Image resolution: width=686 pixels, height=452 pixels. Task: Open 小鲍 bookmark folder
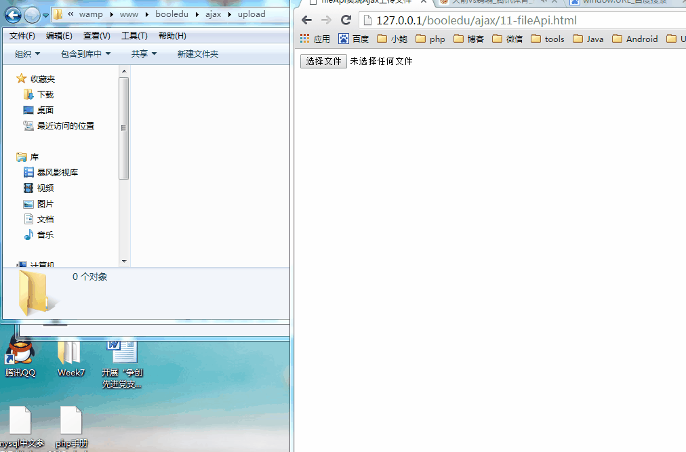[392, 39]
